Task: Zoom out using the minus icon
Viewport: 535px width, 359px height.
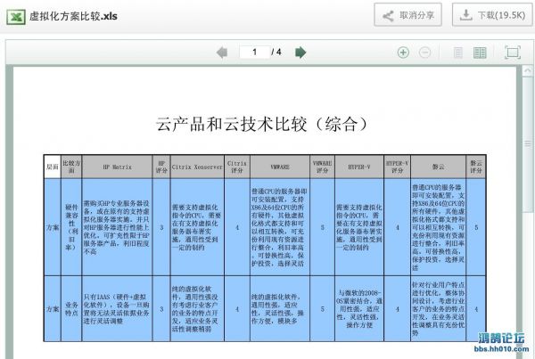Action: click(424, 53)
